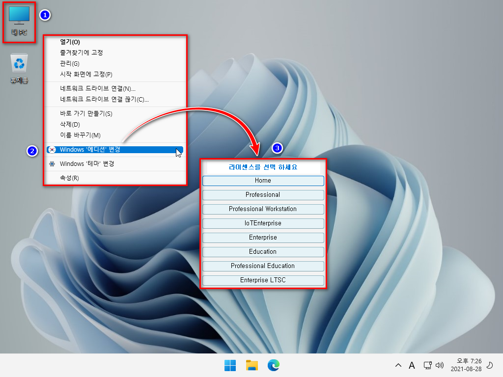
Task: Select the 내 PC desktop icon
Action: (19, 21)
